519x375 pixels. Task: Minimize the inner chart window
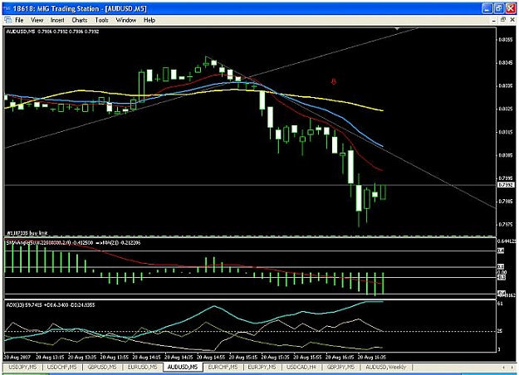pyautogui.click(x=494, y=20)
